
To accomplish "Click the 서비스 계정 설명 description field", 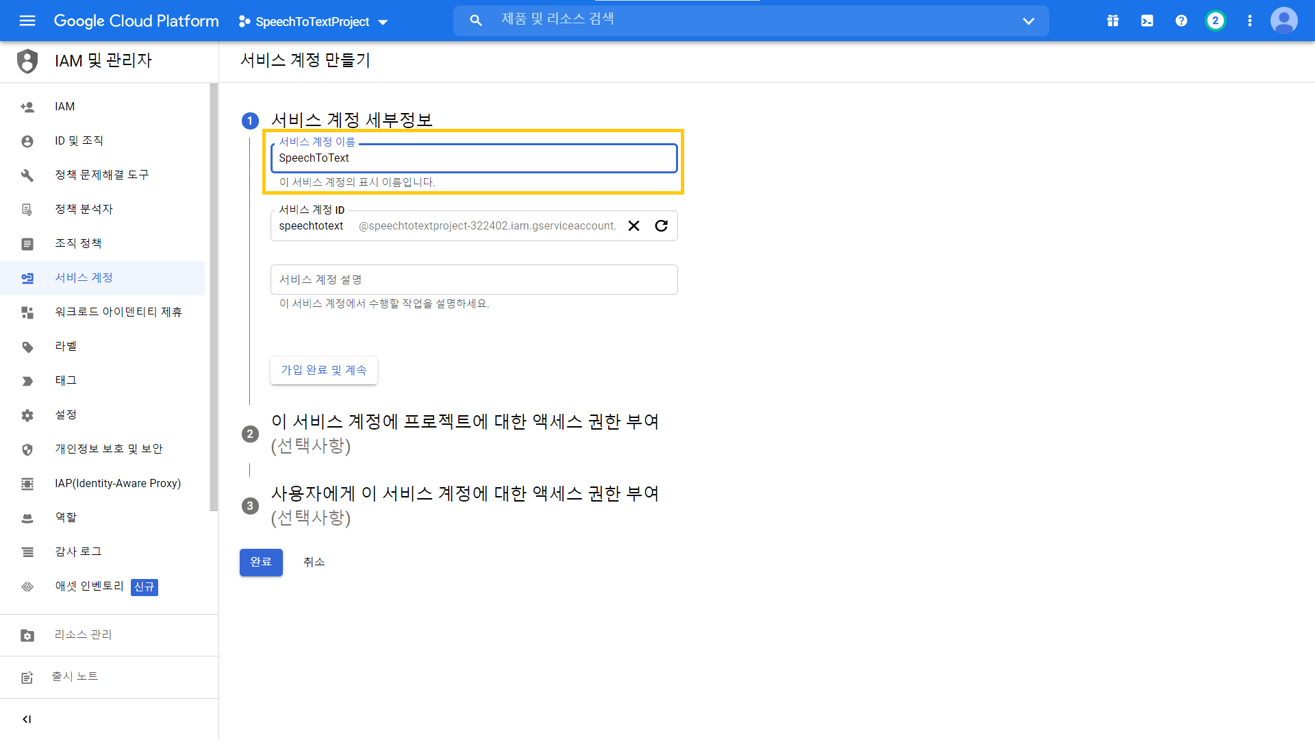I will [473, 280].
